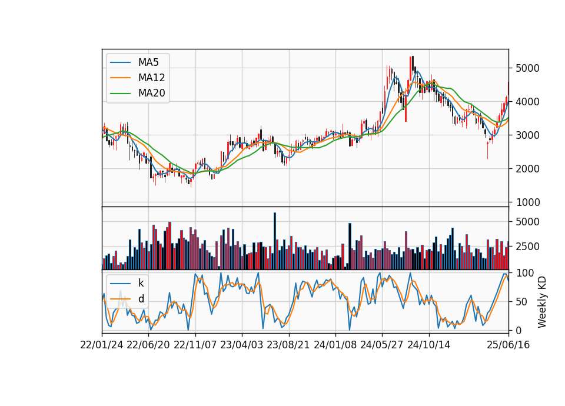Click the green MA20 legend line sample
This screenshot has width=565, height=406.
pyautogui.click(x=120, y=93)
